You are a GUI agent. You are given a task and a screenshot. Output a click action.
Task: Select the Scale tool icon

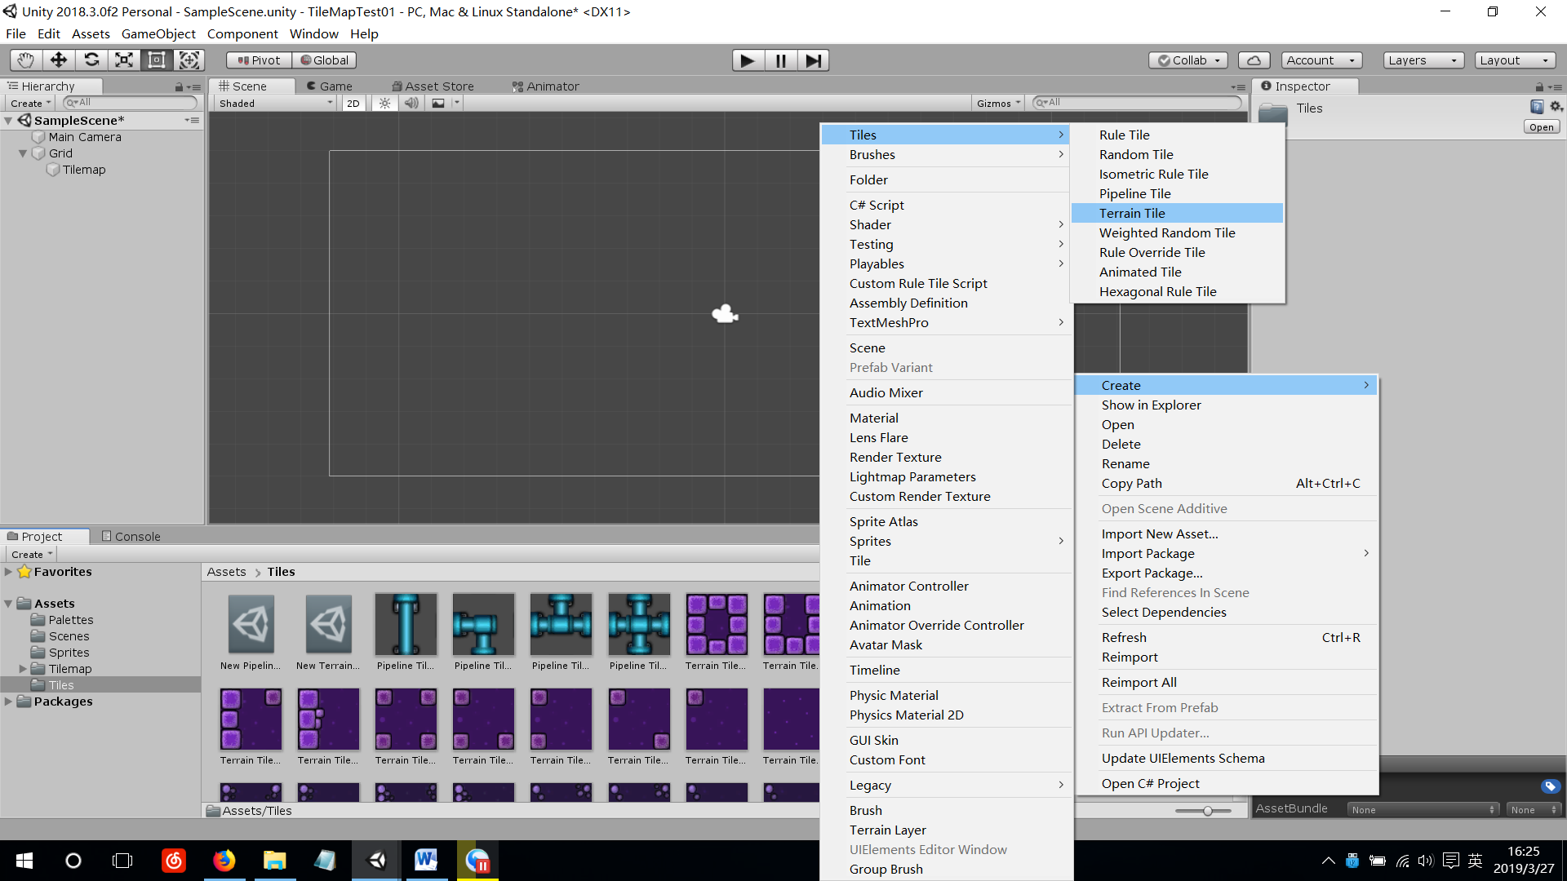tap(124, 60)
